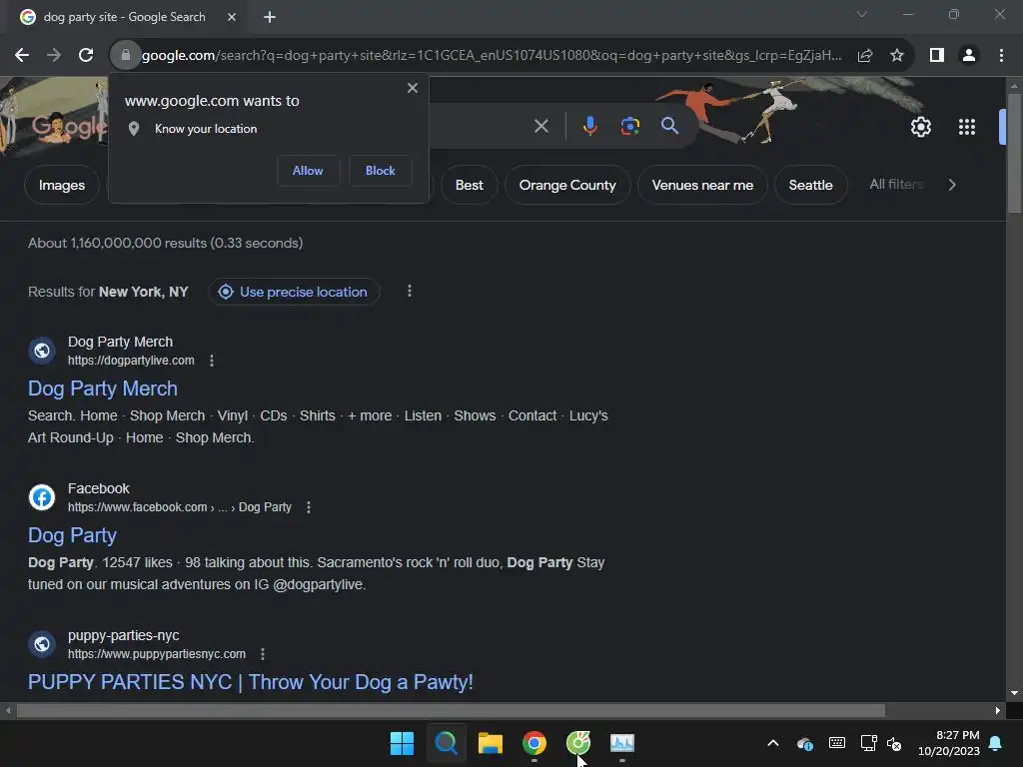The height and width of the screenshot is (767, 1023).
Task: Open a new browser tab
Action: [x=270, y=17]
